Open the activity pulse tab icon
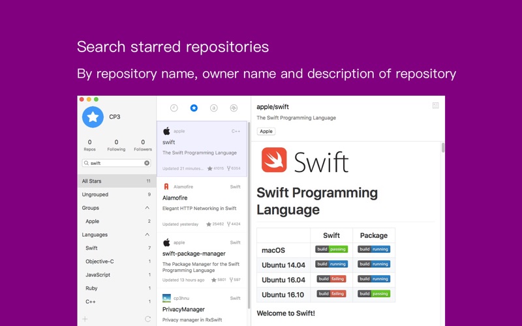This screenshot has width=522, height=326. coord(234,108)
